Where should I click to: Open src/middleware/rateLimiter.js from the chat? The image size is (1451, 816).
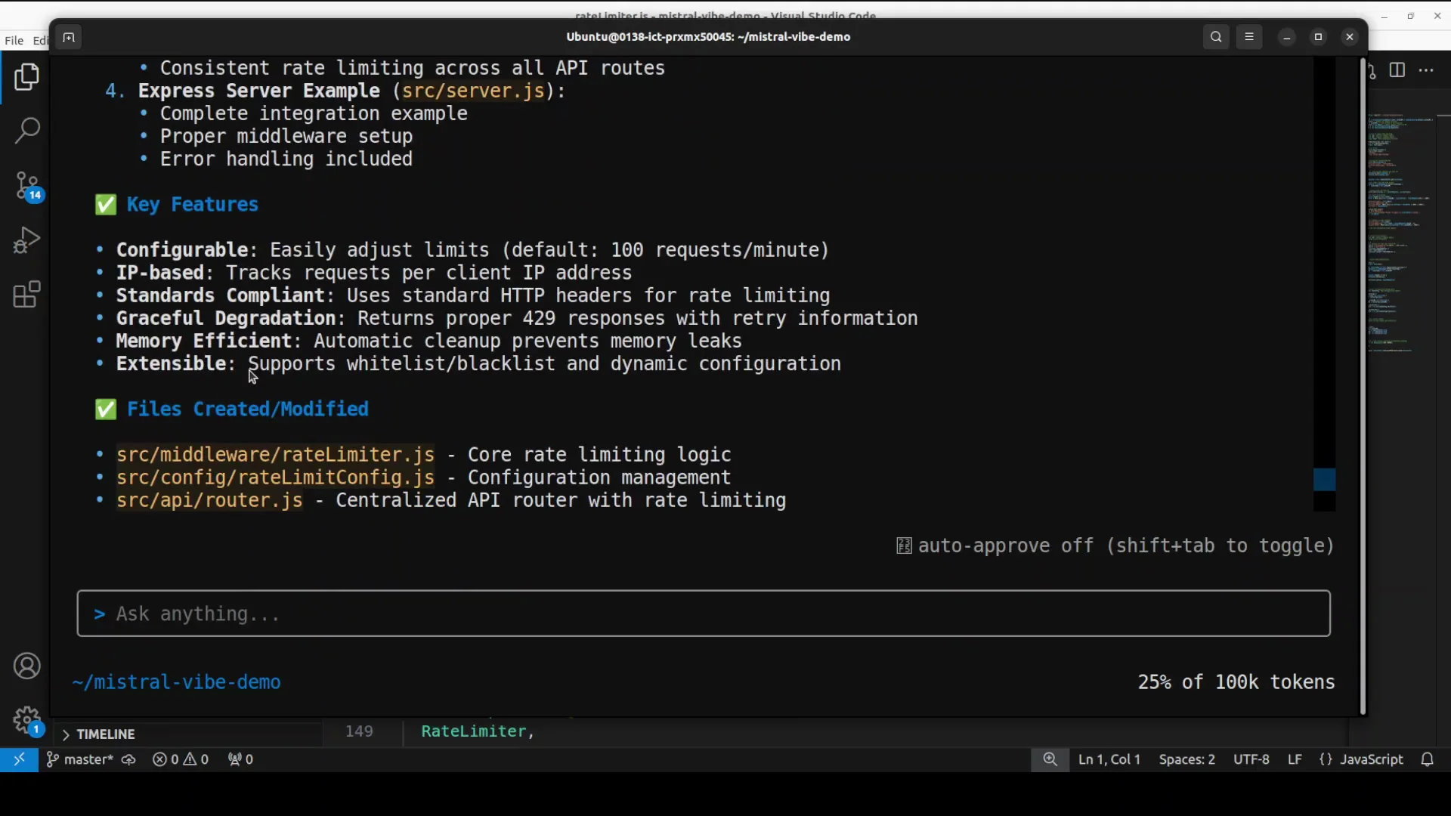[275, 455]
